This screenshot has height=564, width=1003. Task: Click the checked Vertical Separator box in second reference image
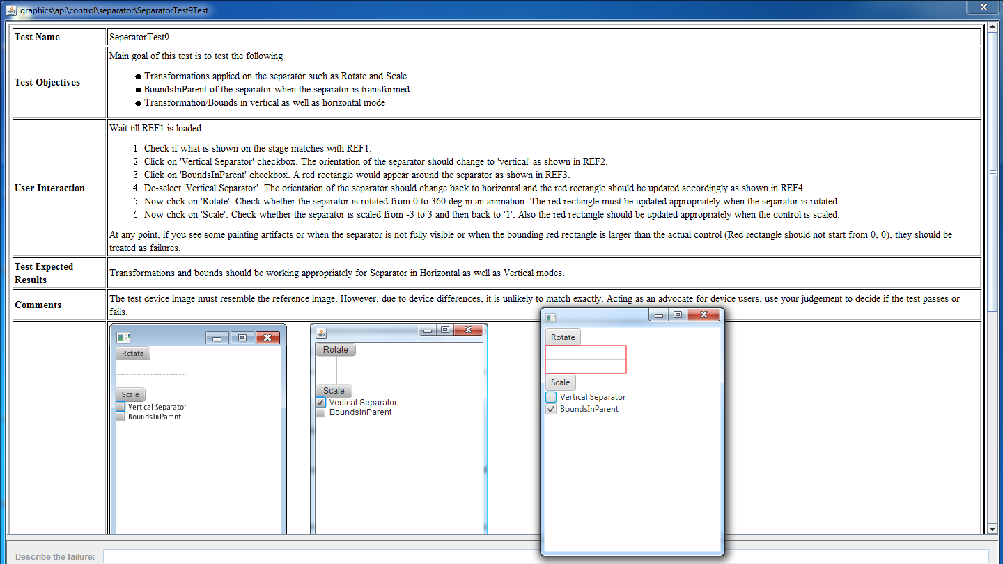[x=320, y=403]
